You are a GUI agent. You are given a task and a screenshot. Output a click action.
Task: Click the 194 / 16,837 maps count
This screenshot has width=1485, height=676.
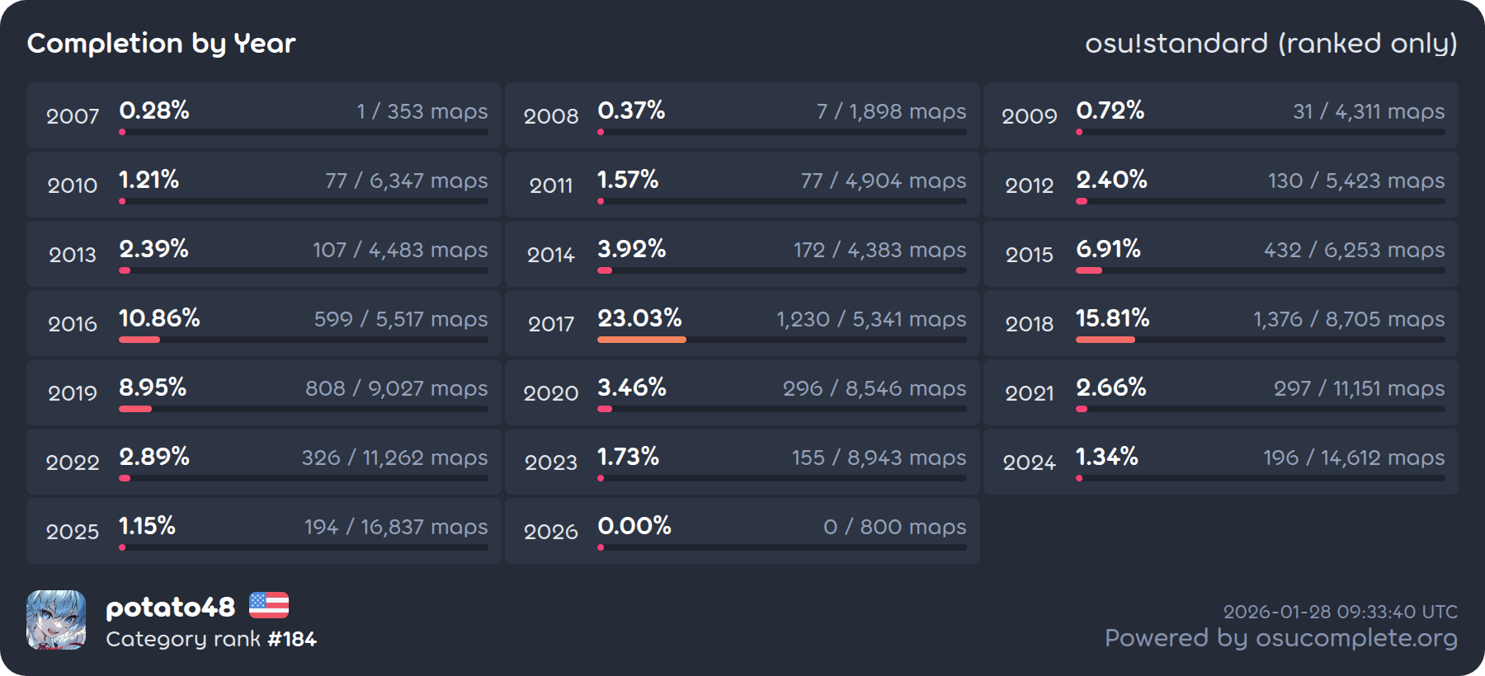coord(396,527)
